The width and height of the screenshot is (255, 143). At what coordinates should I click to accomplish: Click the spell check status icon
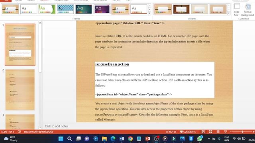[x=19, y=132]
